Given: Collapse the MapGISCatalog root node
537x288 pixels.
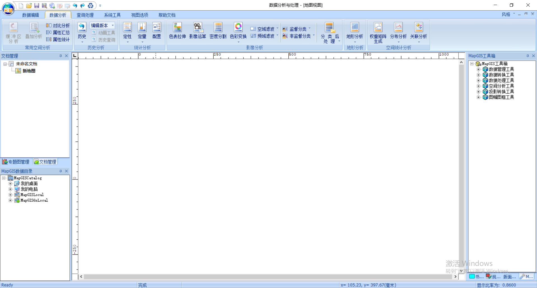Looking at the screenshot, I should pos(4,178).
